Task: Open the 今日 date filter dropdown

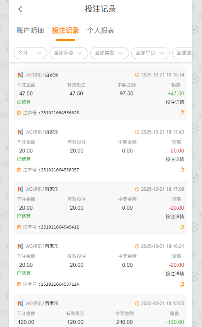Action: pos(30,53)
